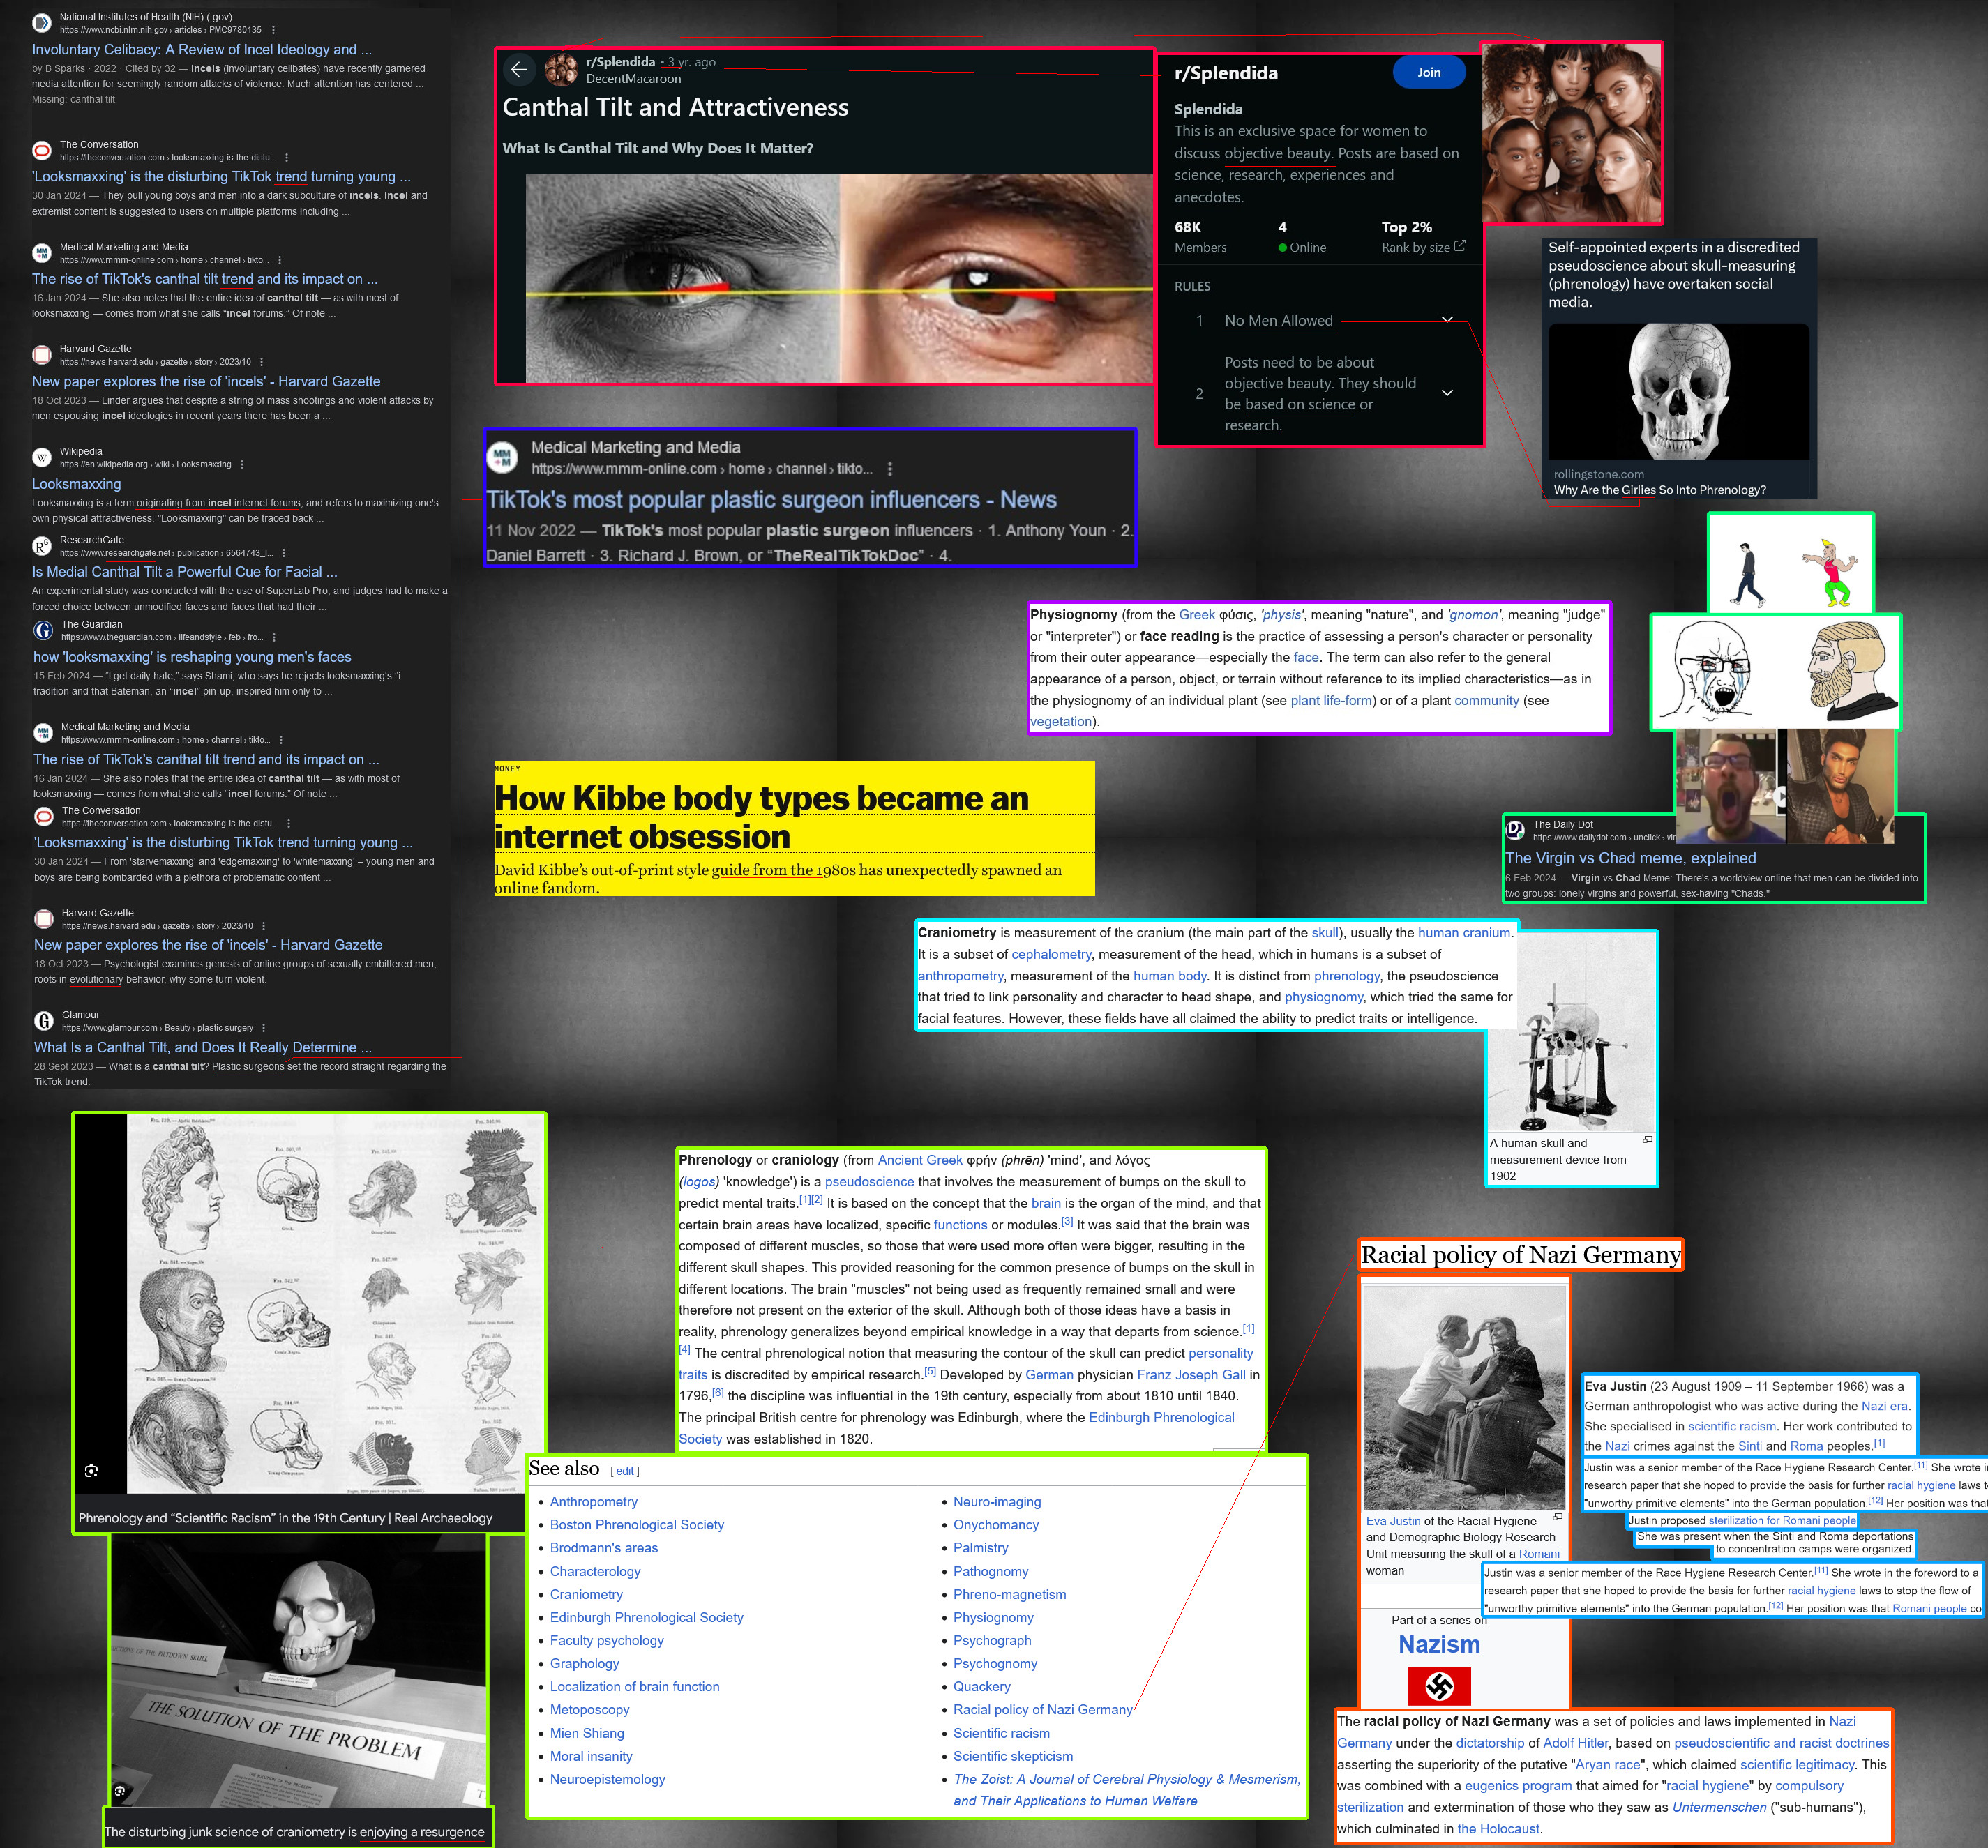Click the Wikipedia favicon in the search results

coord(42,457)
